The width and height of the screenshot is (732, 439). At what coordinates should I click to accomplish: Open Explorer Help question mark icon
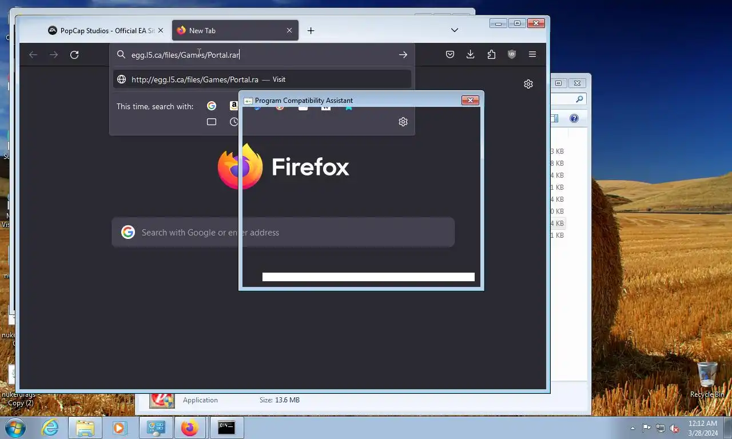574,118
